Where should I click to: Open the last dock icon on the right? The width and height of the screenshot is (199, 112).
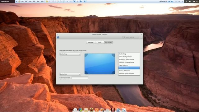click(124, 110)
